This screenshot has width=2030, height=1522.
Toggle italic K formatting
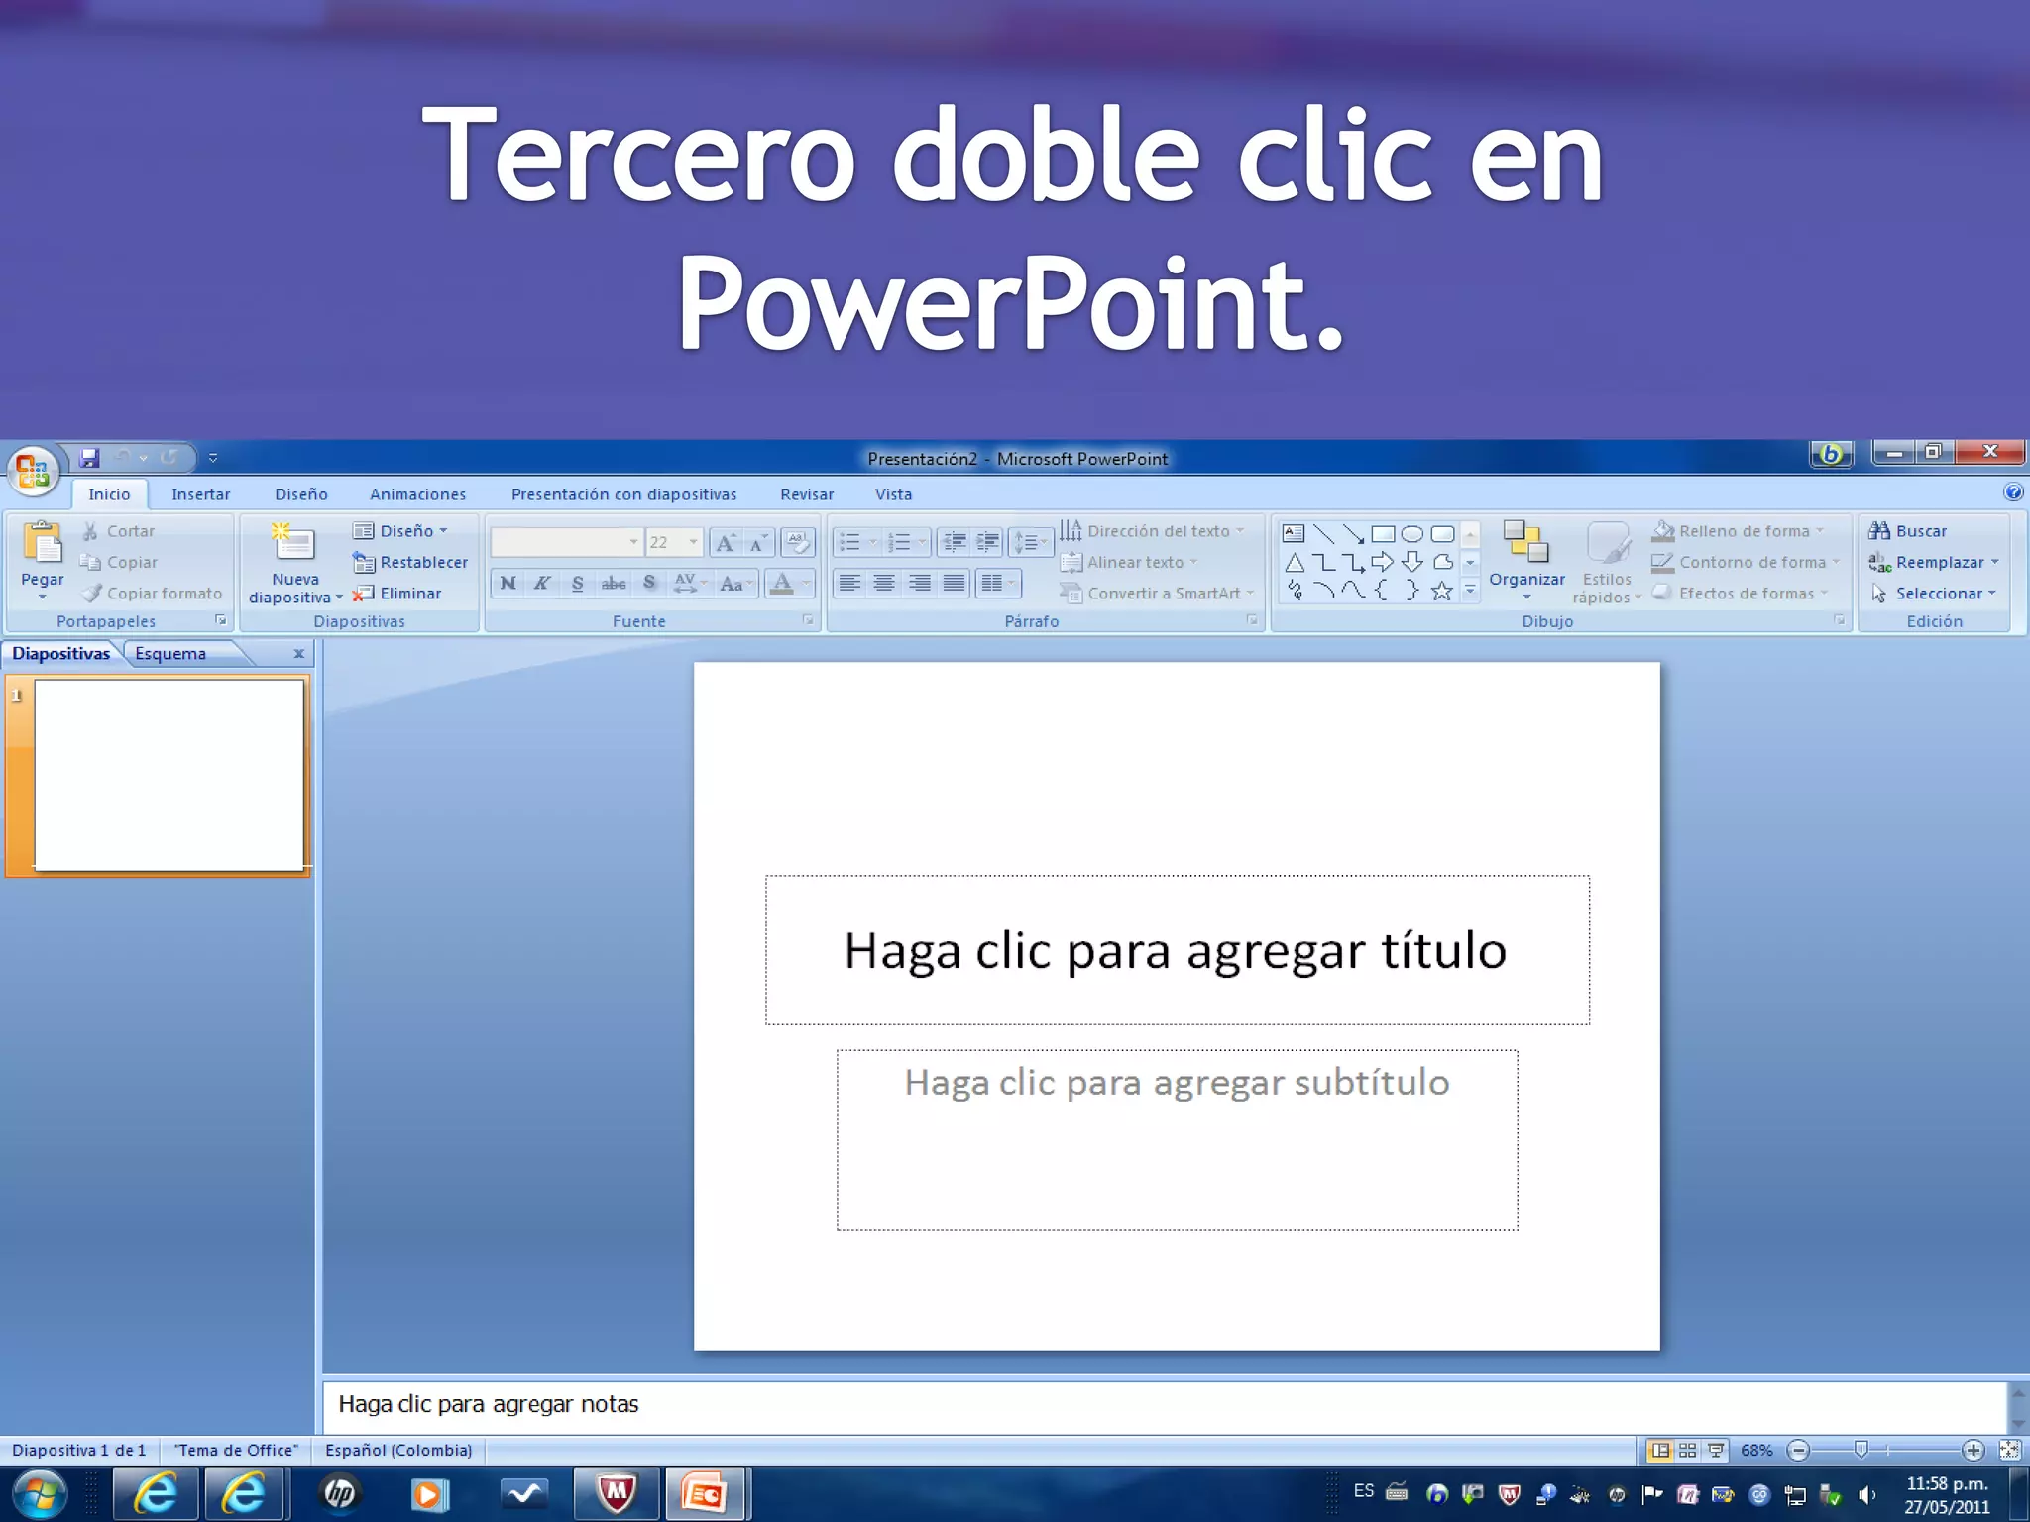(x=541, y=583)
